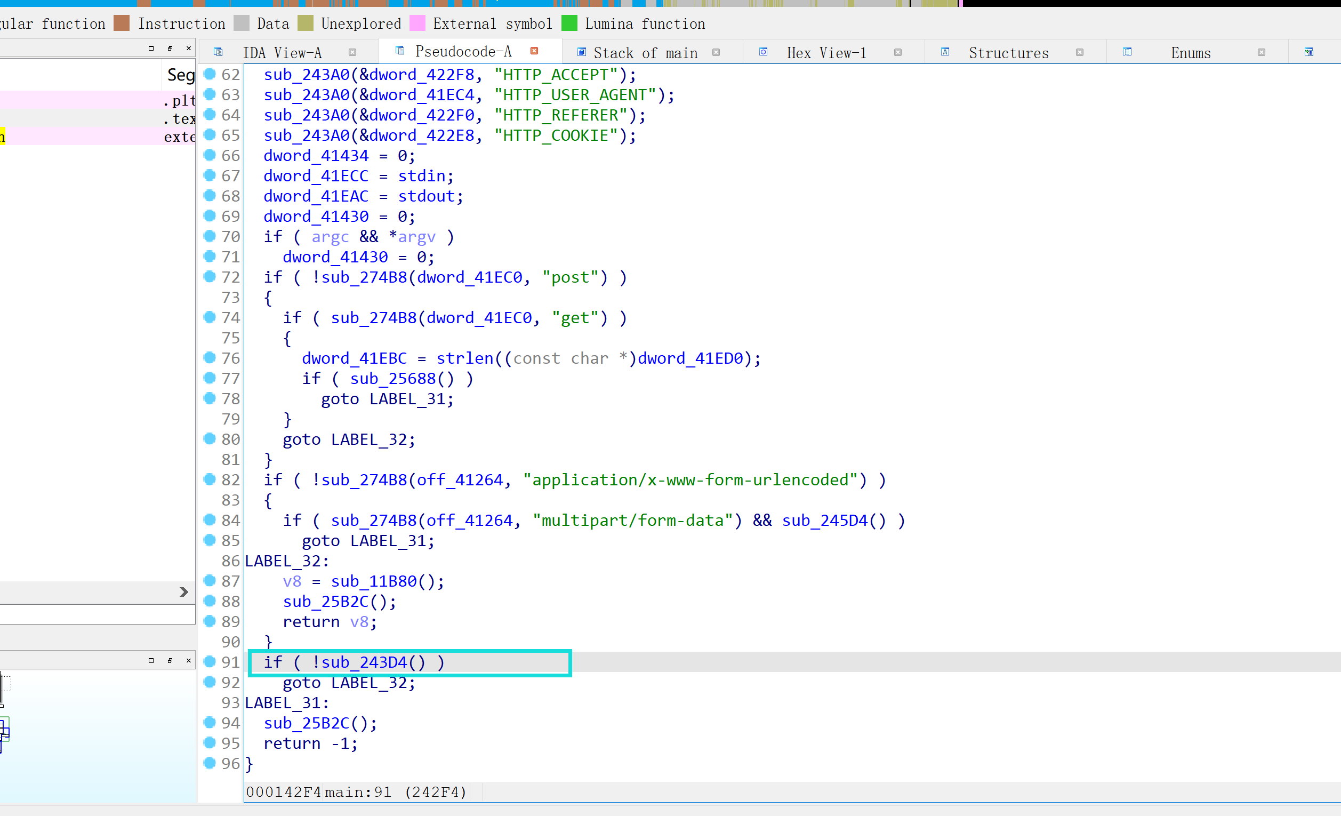Click the Stack of main tab icon
Screen dimensions: 1341x816
pyautogui.click(x=582, y=52)
